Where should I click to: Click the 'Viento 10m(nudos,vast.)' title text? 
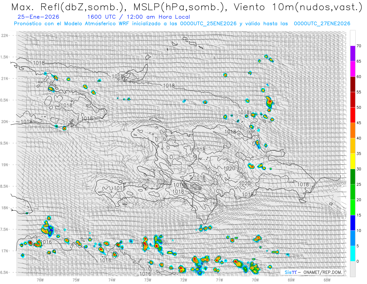click(299, 7)
